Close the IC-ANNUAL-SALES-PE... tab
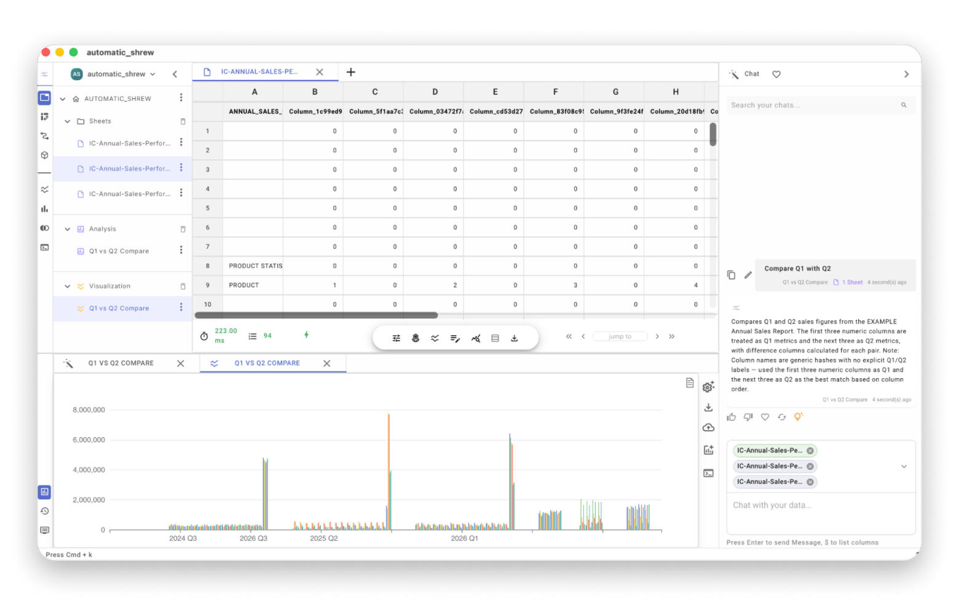959x610 pixels. tap(320, 72)
